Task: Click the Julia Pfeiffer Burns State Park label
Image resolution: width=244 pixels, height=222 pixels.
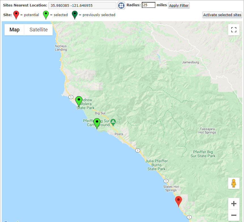Action: (x=156, y=165)
